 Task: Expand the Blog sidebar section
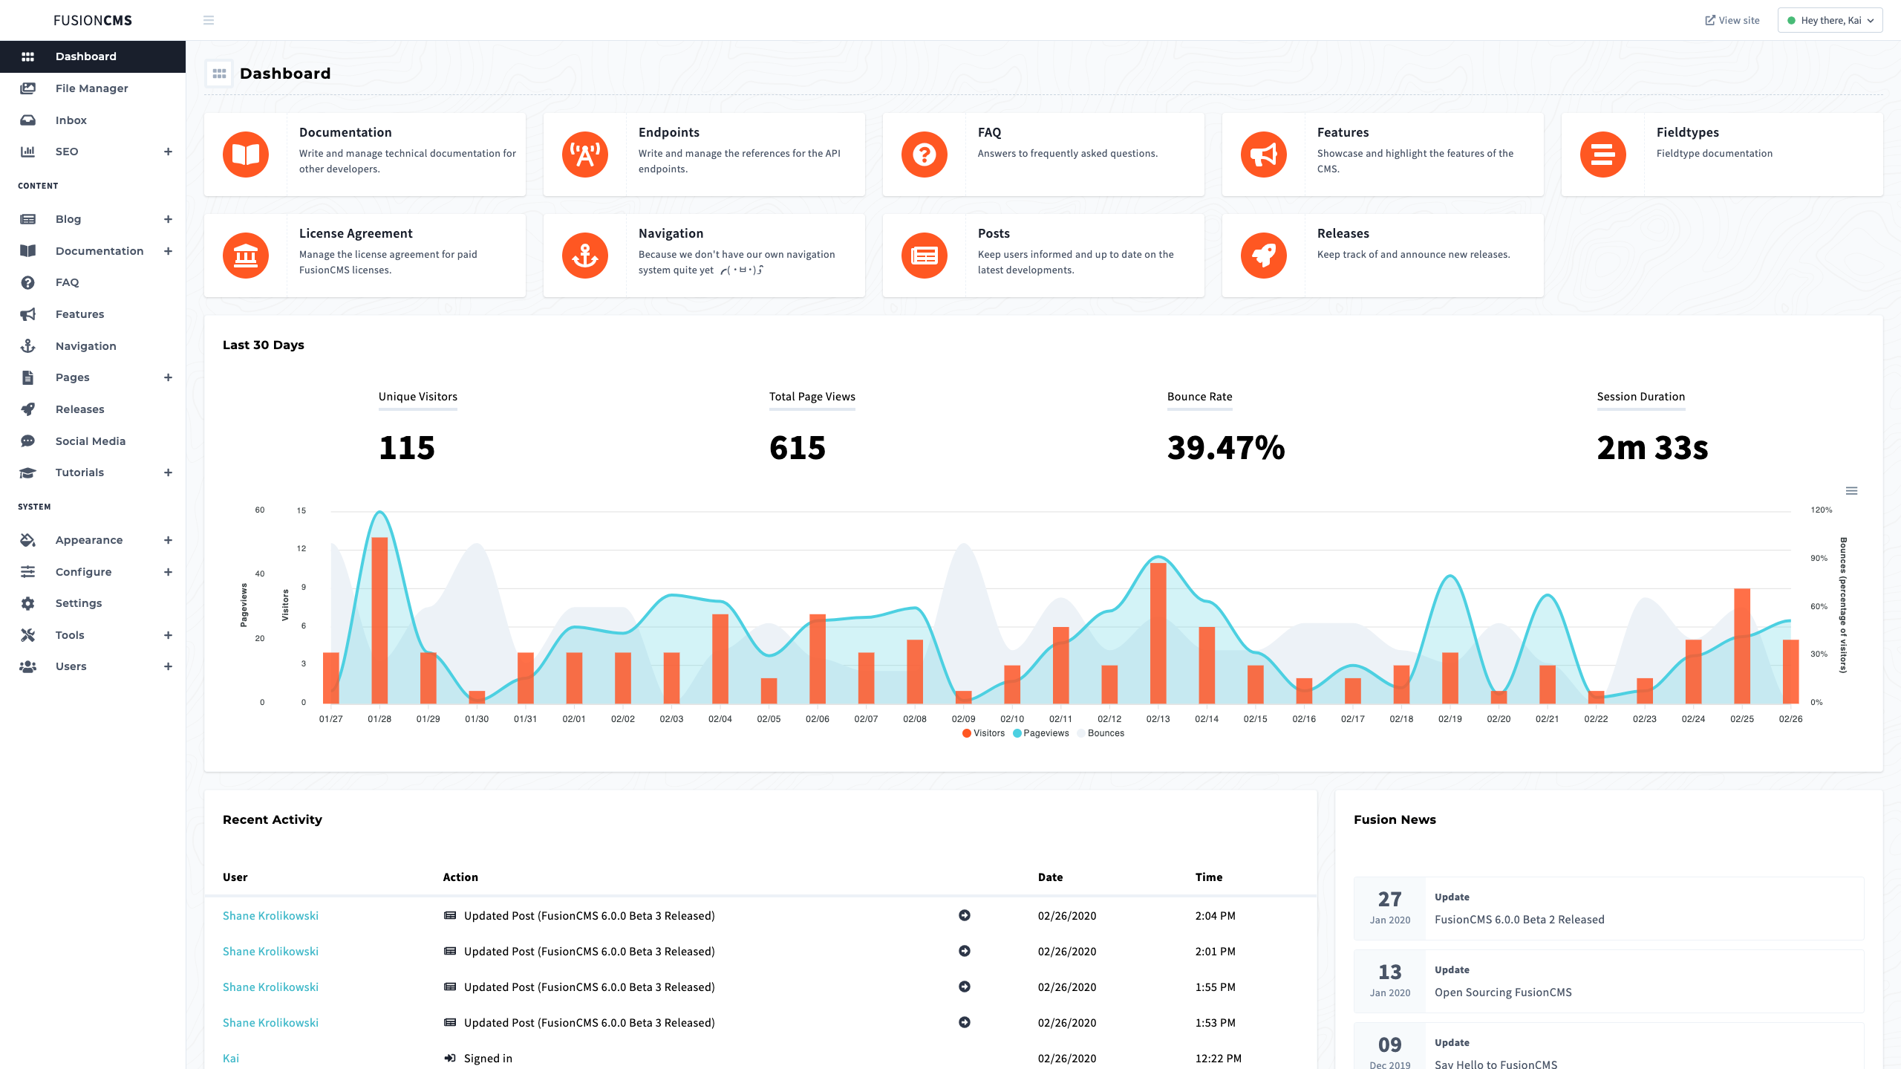pos(168,219)
